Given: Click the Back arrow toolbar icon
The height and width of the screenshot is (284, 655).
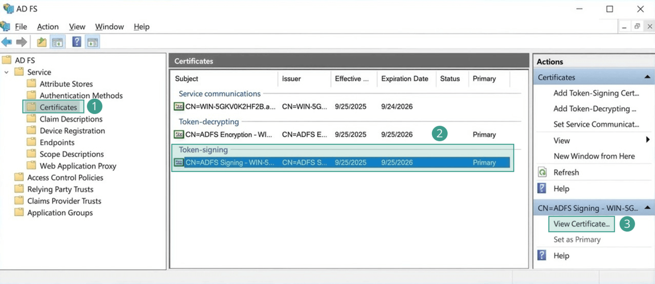Looking at the screenshot, I should 7,42.
